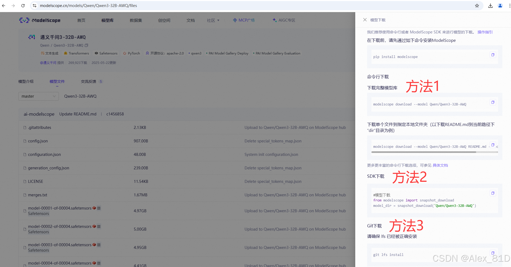This screenshot has height=267, width=511.
Task: Bookmark this page with star icon
Action: point(477,6)
